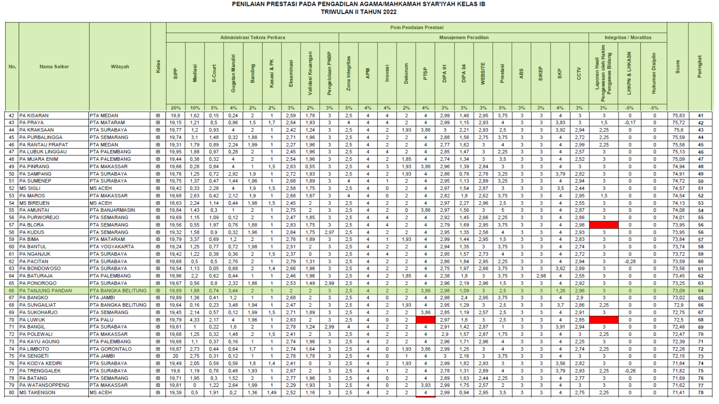Click the Manajemen Peradilan group header

pos(464,37)
